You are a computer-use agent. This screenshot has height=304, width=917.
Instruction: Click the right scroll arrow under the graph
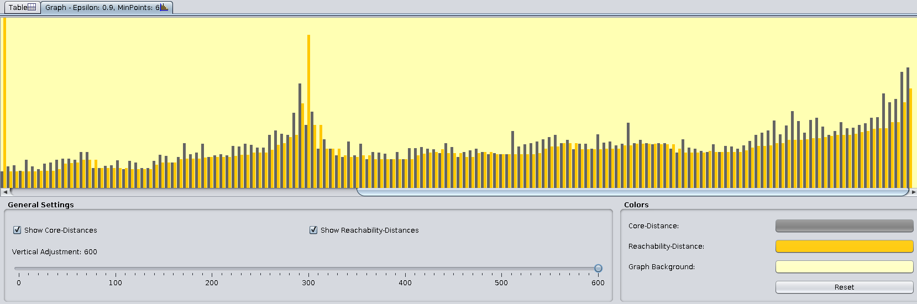tap(913, 192)
